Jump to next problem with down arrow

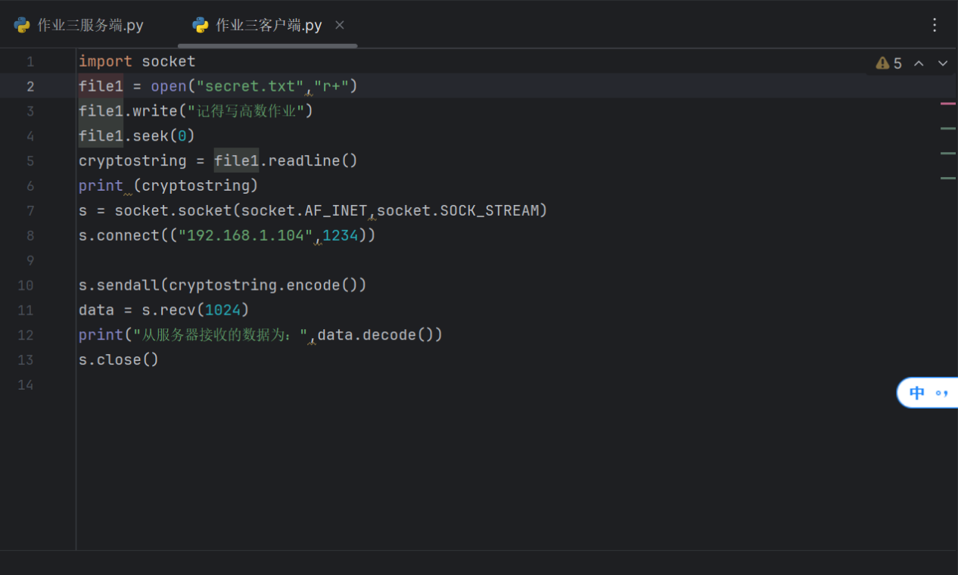943,64
